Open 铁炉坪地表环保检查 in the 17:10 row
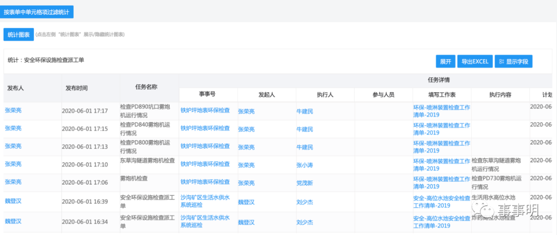This screenshot has width=557, height=235. tap(205, 164)
